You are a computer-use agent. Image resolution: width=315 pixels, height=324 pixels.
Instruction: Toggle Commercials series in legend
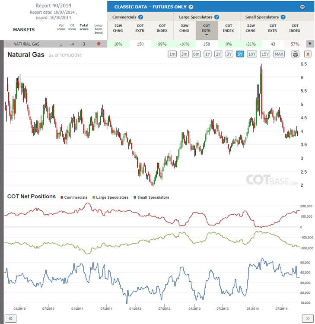[x=74, y=197]
